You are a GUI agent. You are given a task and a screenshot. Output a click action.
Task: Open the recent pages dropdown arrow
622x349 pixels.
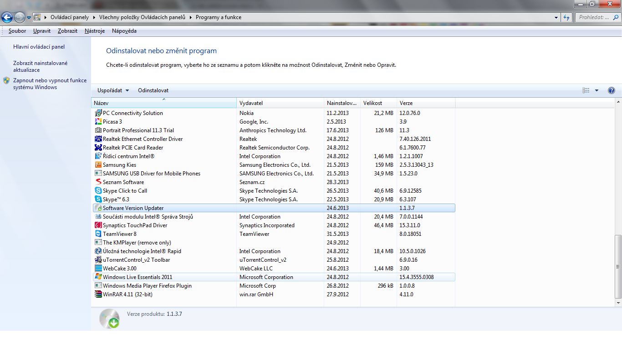pyautogui.click(x=29, y=18)
